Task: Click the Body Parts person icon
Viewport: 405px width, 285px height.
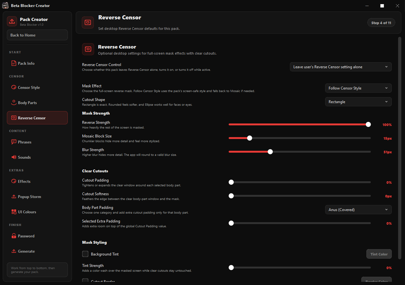Action: click(x=14, y=102)
